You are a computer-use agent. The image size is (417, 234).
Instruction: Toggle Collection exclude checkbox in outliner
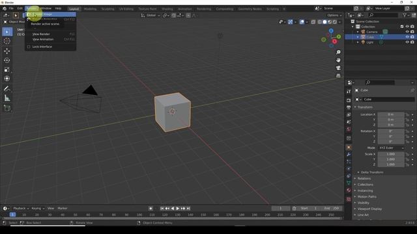402,27
